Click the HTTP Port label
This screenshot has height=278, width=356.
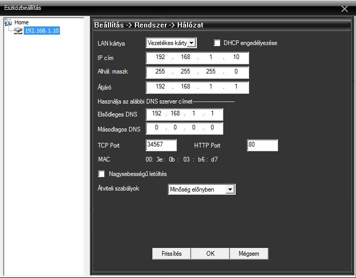207,145
